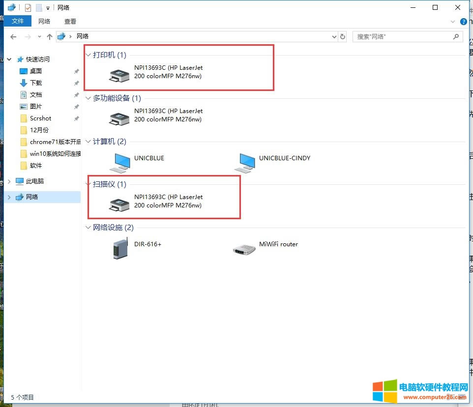Open the HP LaserJet scanner under 扫描仪

coord(119,204)
